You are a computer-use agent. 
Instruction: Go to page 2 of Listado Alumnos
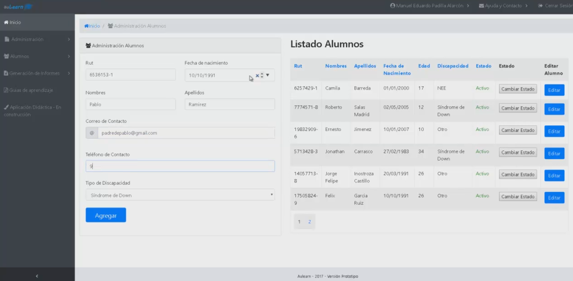click(x=309, y=222)
